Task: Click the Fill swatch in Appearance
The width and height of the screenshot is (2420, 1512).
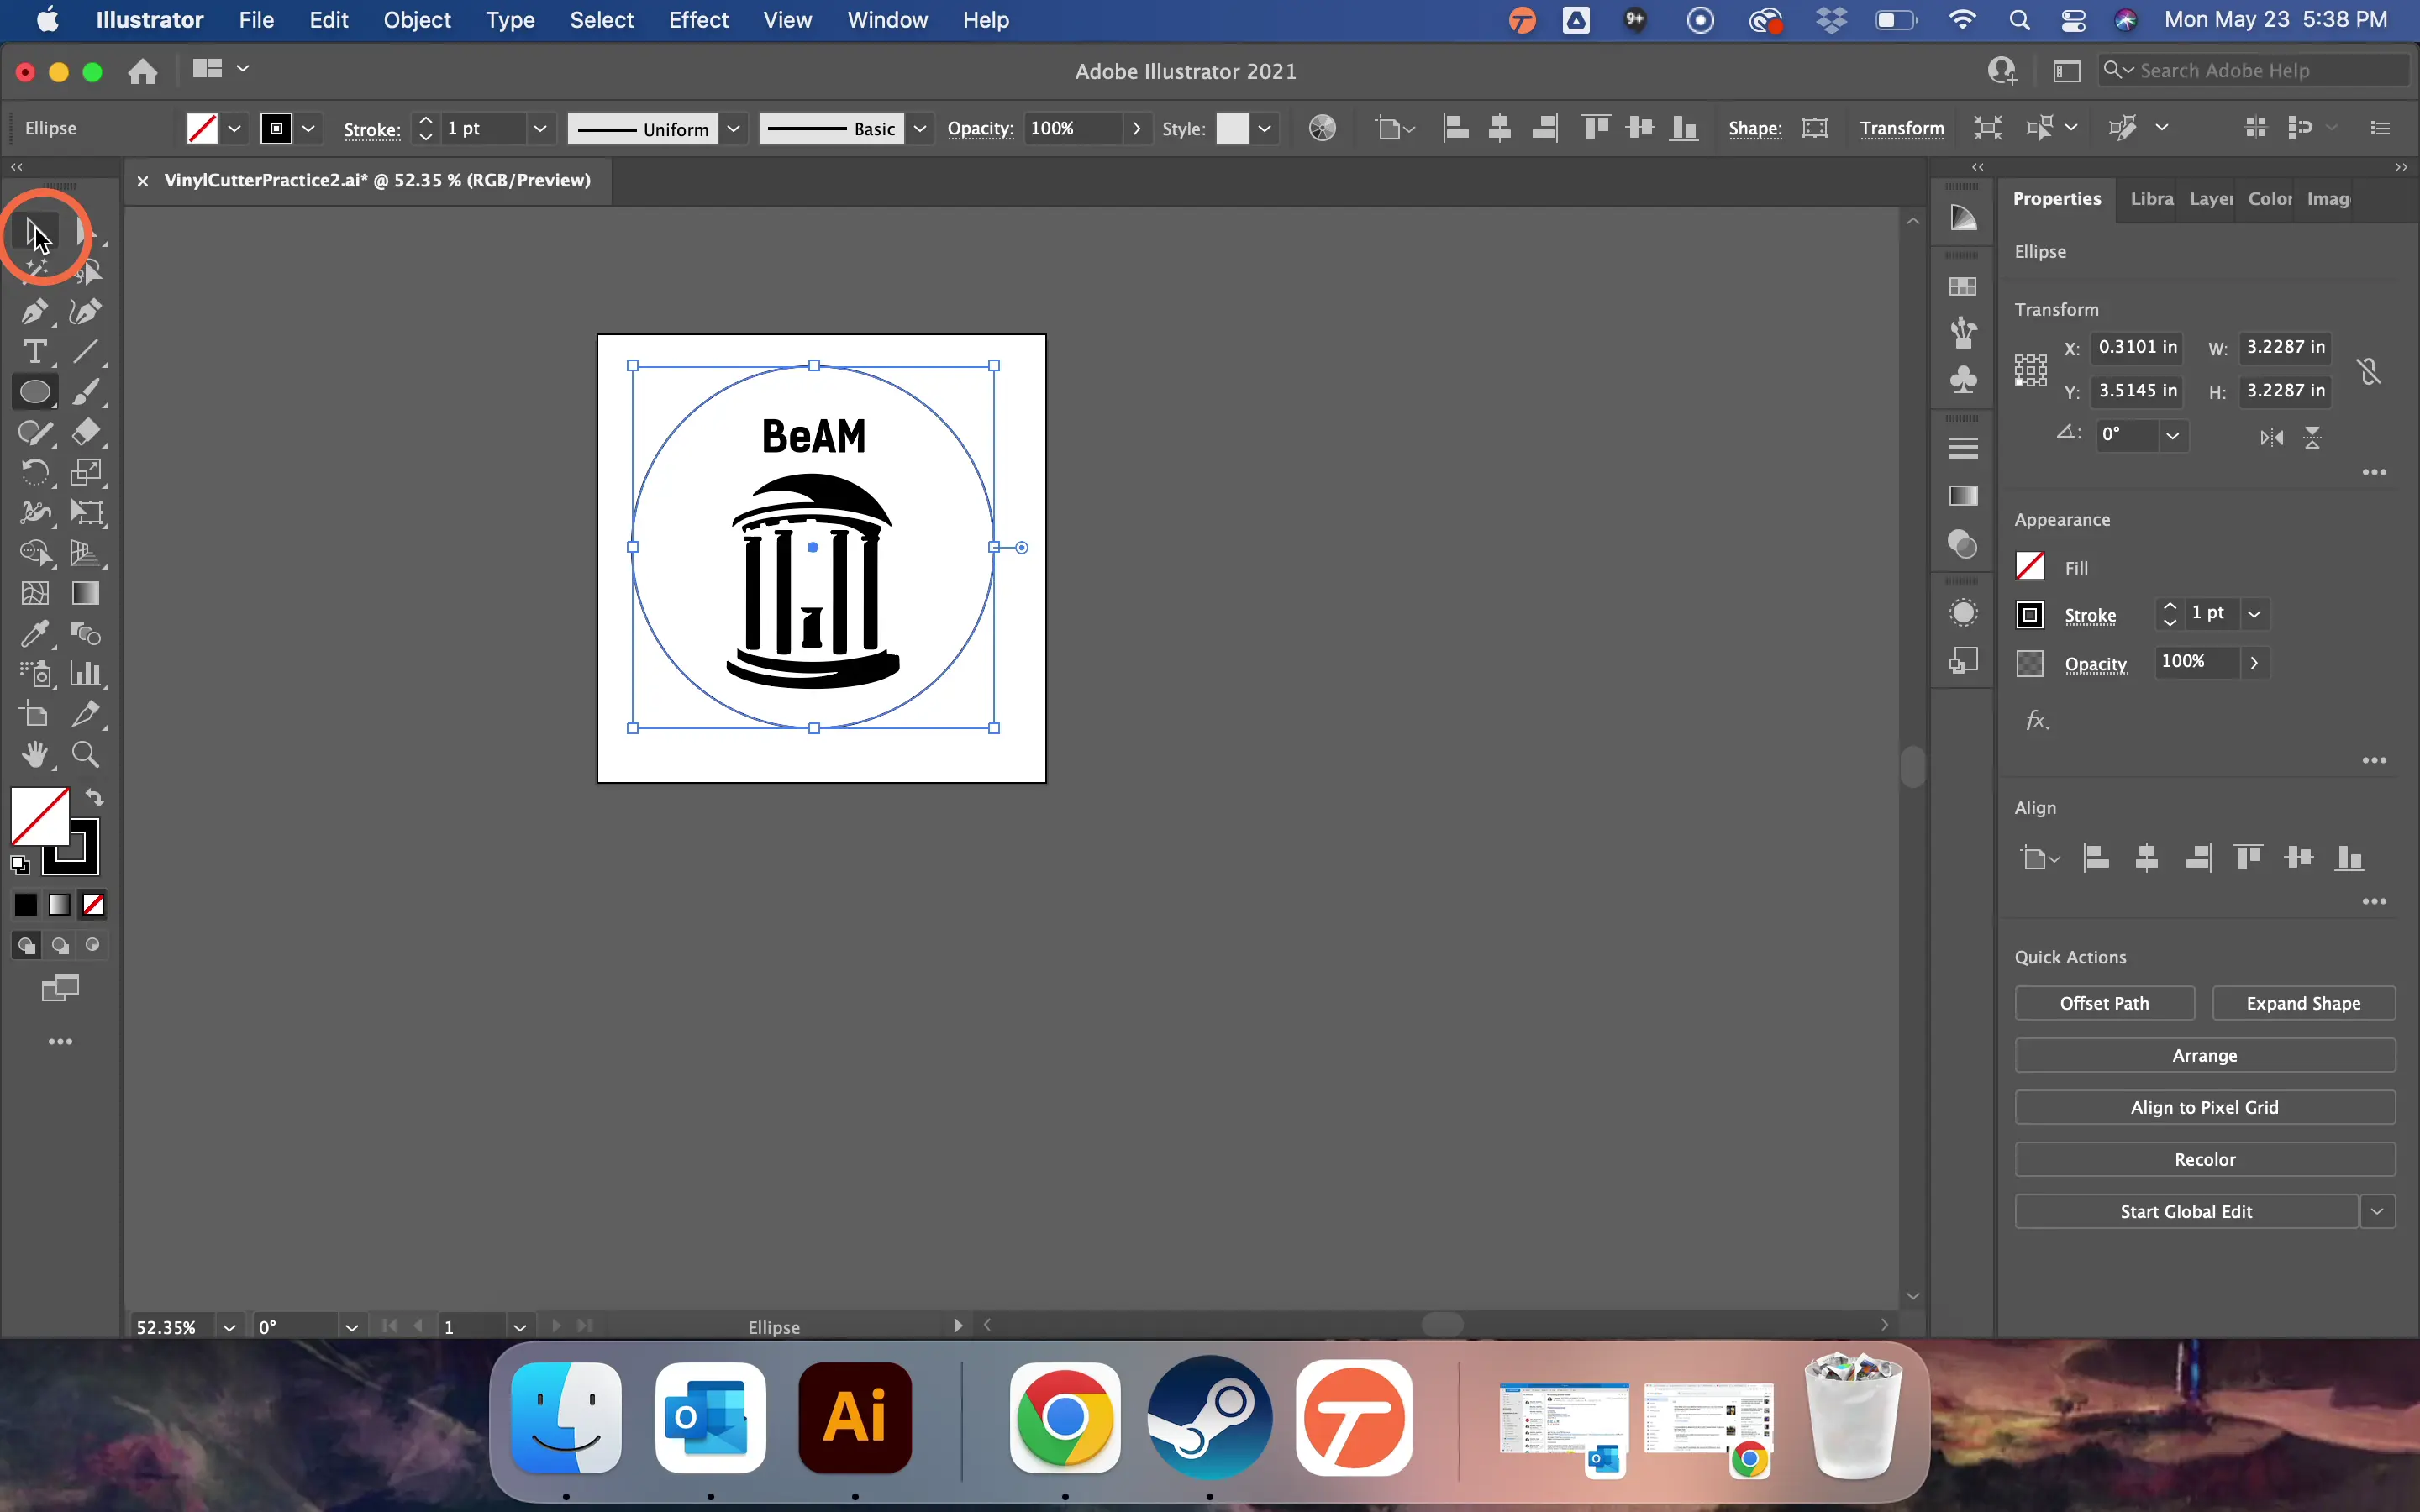Action: pyautogui.click(x=2029, y=567)
